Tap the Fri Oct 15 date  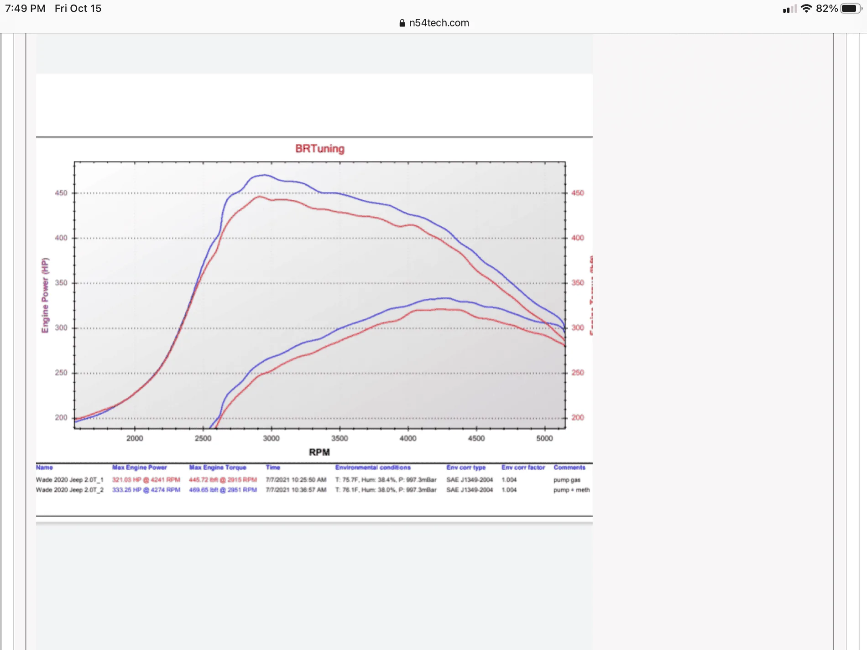[x=78, y=8]
